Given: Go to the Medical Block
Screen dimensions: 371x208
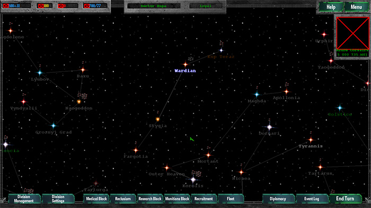Looking at the screenshot, I should 96,199.
